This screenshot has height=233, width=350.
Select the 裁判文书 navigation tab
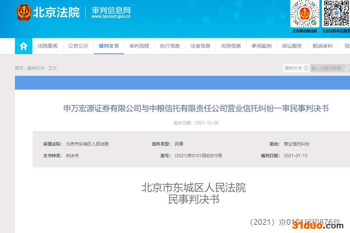109,46
